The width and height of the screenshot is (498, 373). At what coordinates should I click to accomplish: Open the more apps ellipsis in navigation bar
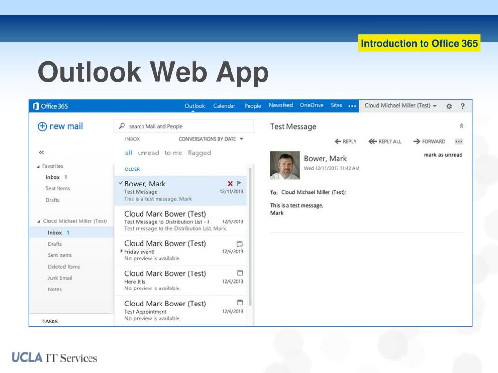tap(352, 106)
